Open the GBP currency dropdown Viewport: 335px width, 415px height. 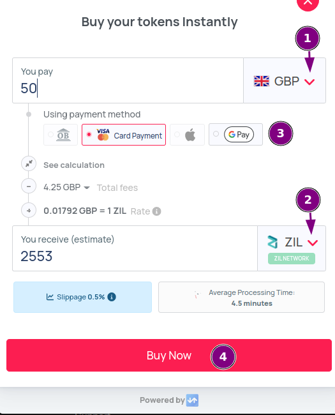285,80
